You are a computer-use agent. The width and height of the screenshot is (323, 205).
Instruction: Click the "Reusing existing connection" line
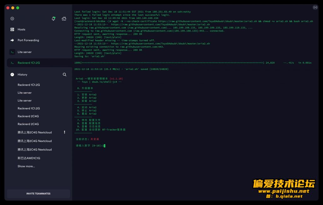click(x=119, y=47)
